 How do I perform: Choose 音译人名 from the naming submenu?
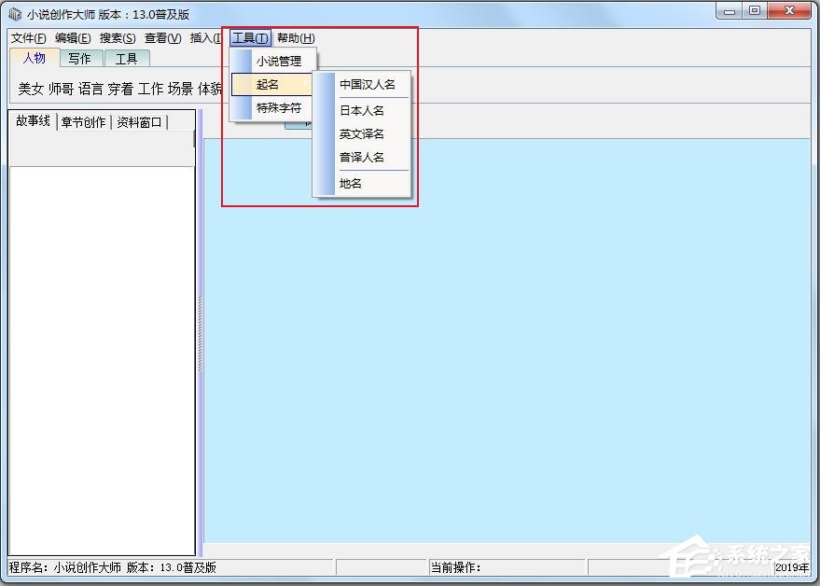pyautogui.click(x=362, y=157)
